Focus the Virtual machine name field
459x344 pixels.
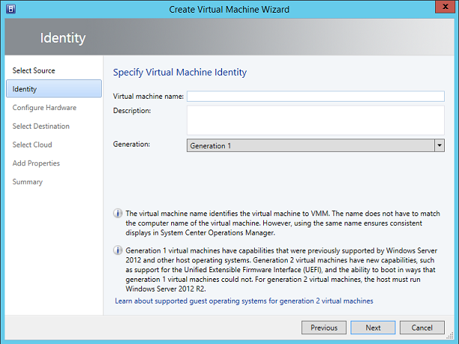[x=315, y=96]
